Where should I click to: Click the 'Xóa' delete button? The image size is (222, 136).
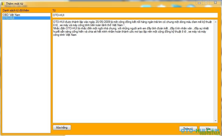tap(208, 129)
